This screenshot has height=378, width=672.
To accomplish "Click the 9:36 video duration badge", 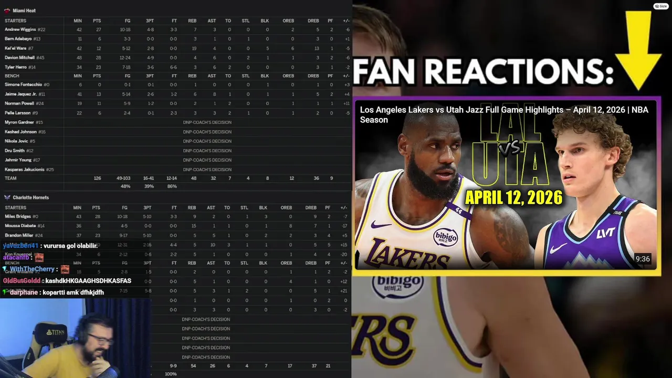I will point(643,259).
